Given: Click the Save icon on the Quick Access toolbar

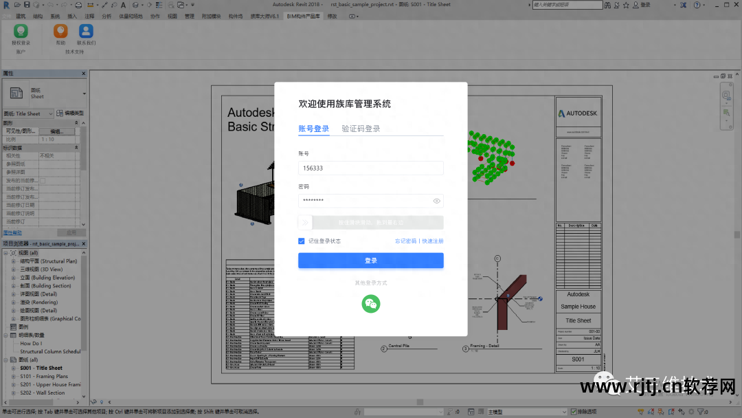Looking at the screenshot, I should (27, 5).
